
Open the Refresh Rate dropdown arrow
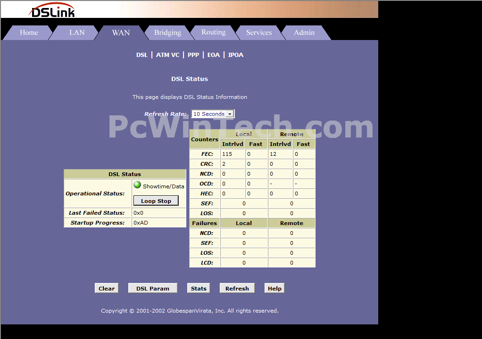coord(230,114)
